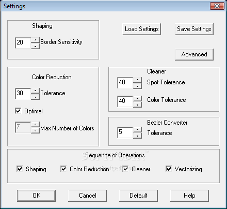Uncheck the Optimal checkbox

(x=18, y=111)
